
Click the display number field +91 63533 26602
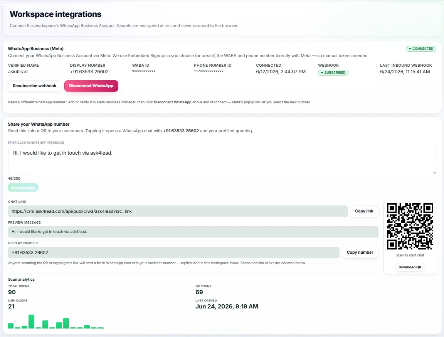(x=173, y=252)
